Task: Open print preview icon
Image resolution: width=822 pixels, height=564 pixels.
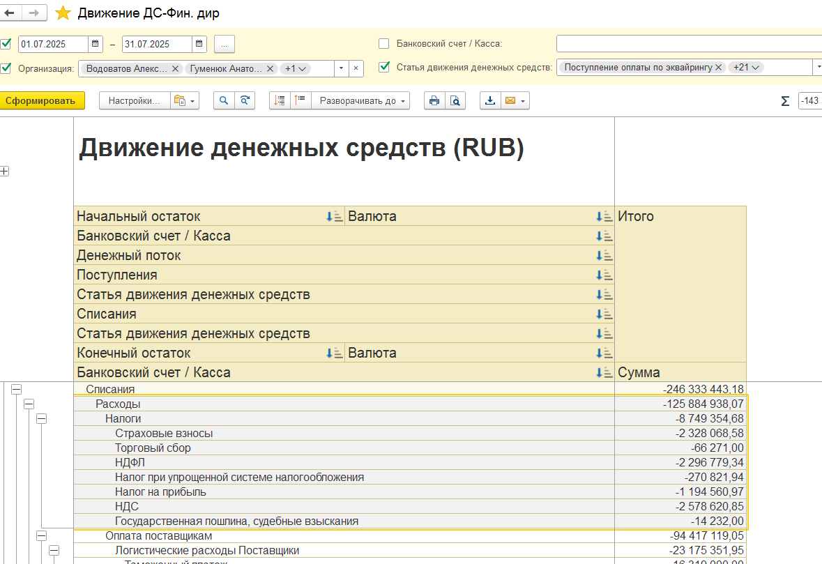Action: point(455,100)
